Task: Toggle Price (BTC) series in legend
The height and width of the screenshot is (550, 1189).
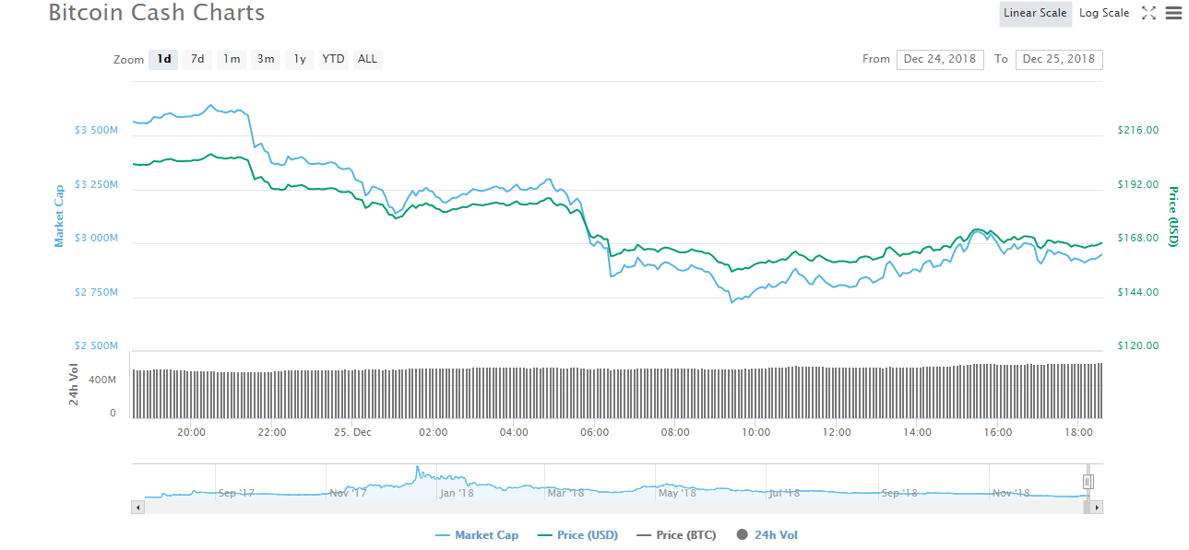Action: click(676, 534)
